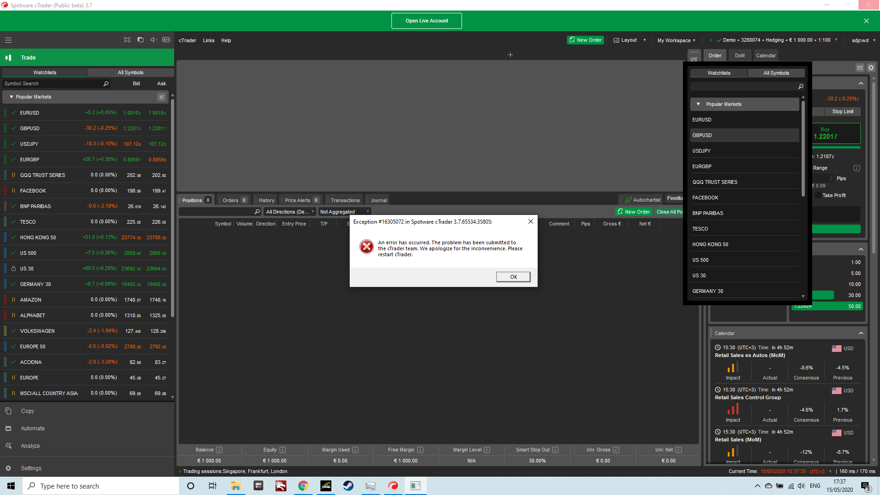The image size is (880, 495).
Task: Click the Symbol Search magnifier icon
Action: coord(106,83)
